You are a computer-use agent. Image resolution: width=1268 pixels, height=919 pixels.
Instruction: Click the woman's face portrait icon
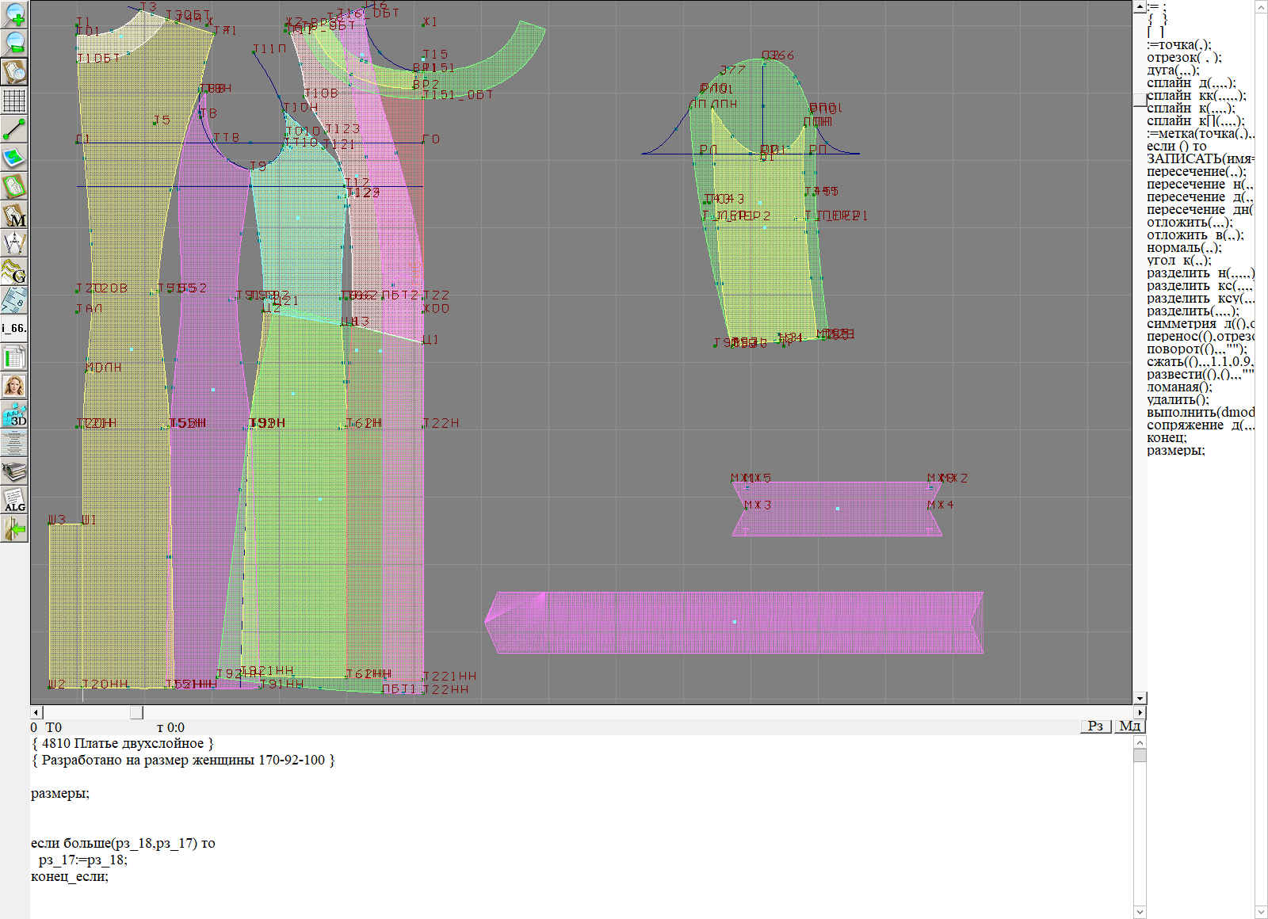(14, 386)
